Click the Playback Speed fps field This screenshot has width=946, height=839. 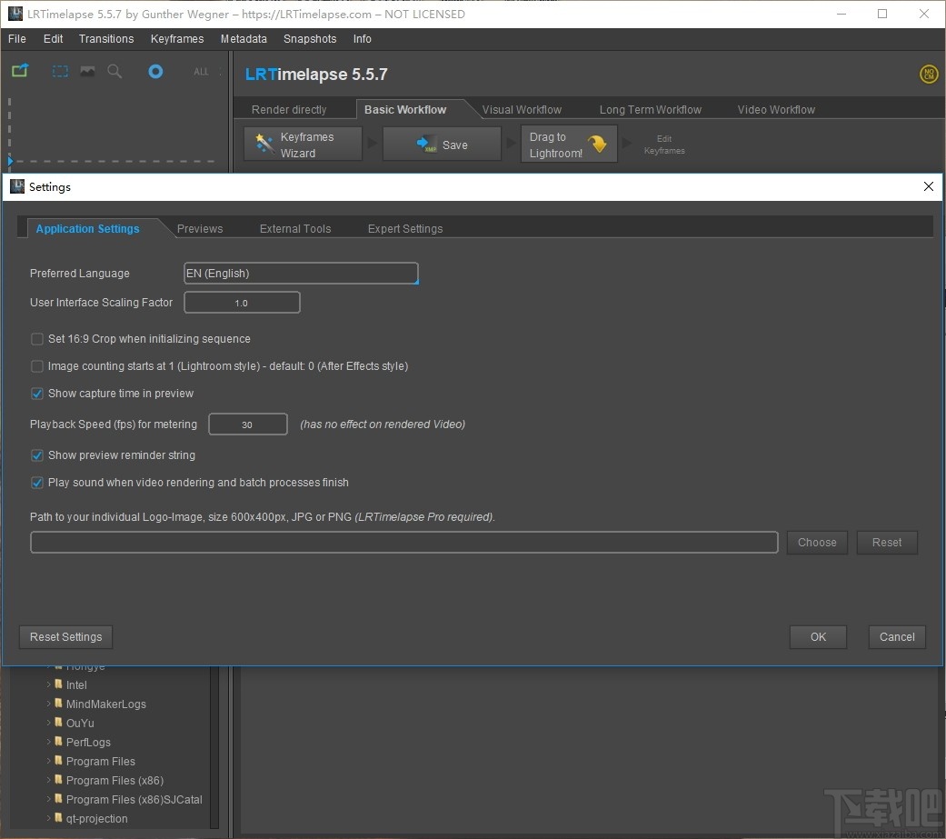coord(248,424)
